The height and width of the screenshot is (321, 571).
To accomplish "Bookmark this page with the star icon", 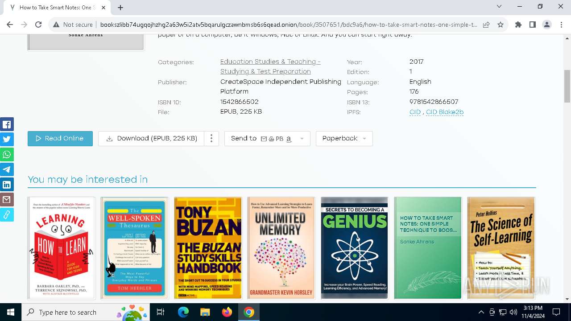I will click(x=501, y=25).
